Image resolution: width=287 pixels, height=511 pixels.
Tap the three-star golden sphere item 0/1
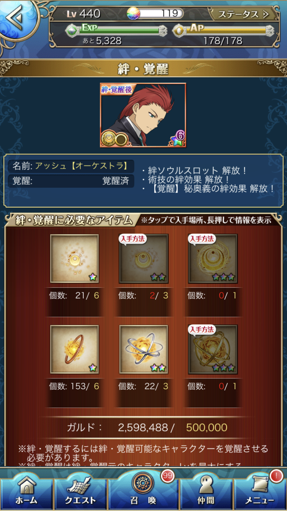pyautogui.click(x=213, y=350)
